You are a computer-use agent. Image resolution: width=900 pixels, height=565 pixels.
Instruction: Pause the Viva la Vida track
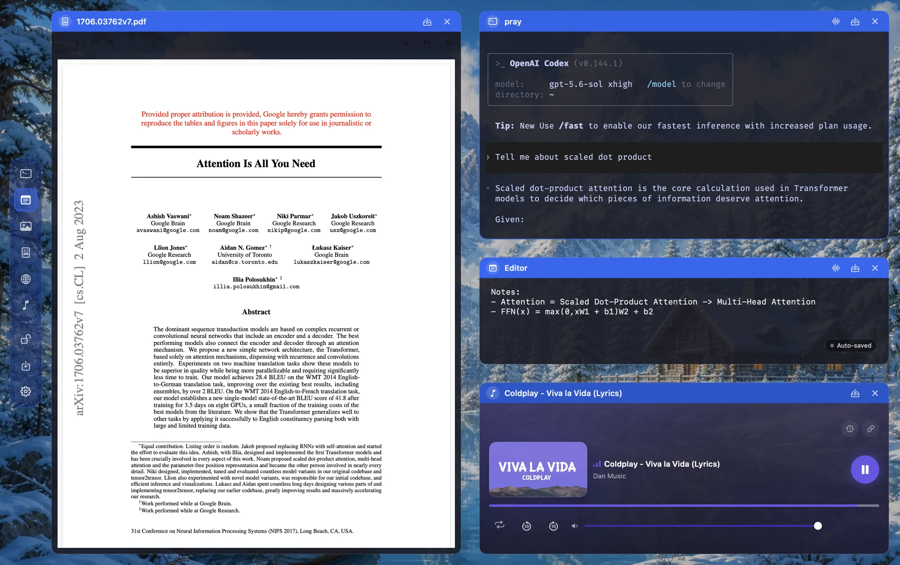[x=865, y=469]
